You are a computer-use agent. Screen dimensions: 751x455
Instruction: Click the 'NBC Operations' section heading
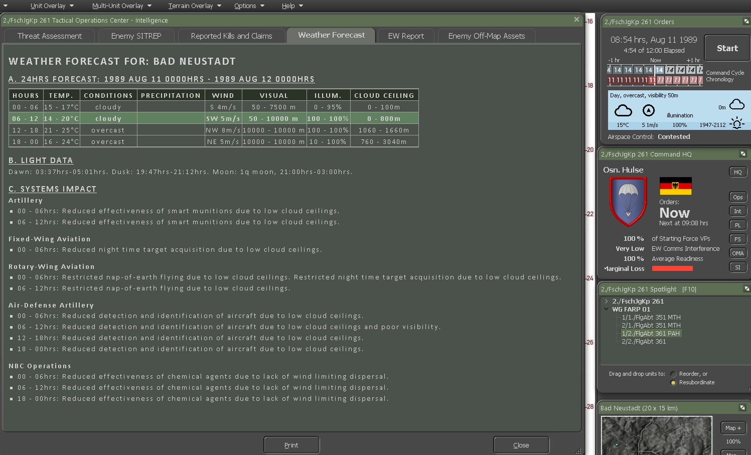click(40, 366)
